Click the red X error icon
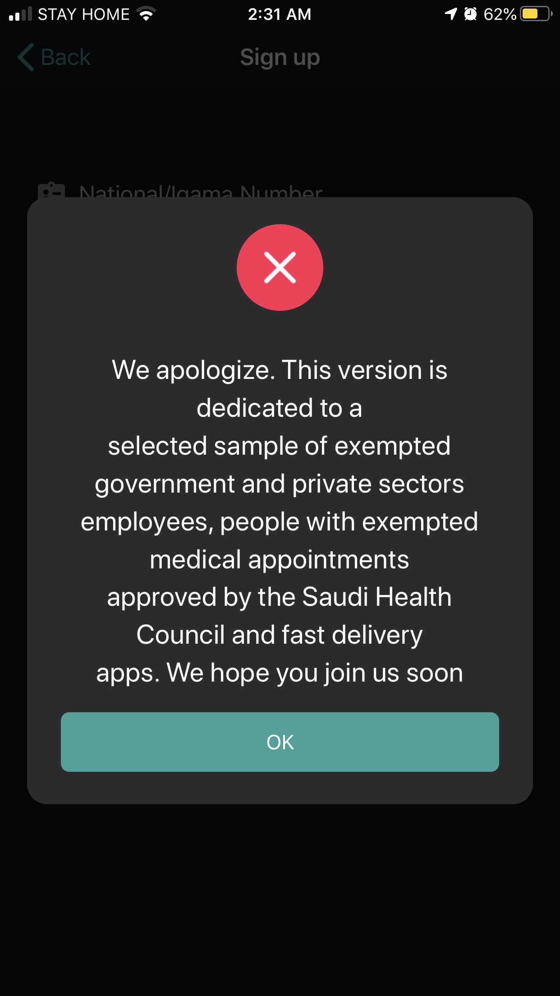 280,267
